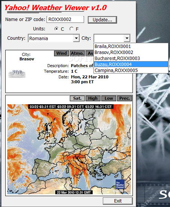Select the C units radio button
The image size is (170, 207).
click(x=57, y=29)
